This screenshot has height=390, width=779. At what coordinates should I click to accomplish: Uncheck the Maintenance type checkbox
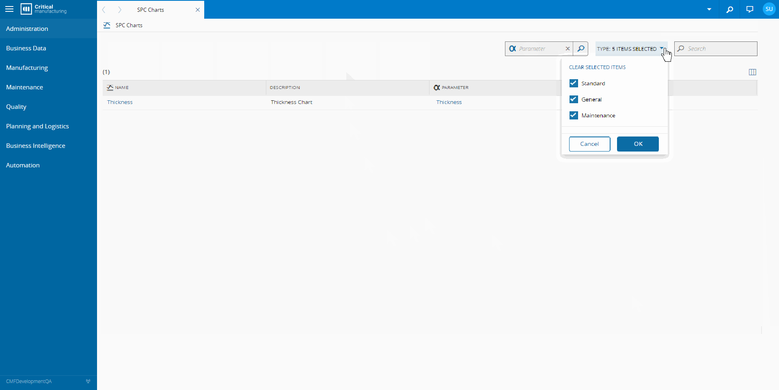pyautogui.click(x=574, y=115)
